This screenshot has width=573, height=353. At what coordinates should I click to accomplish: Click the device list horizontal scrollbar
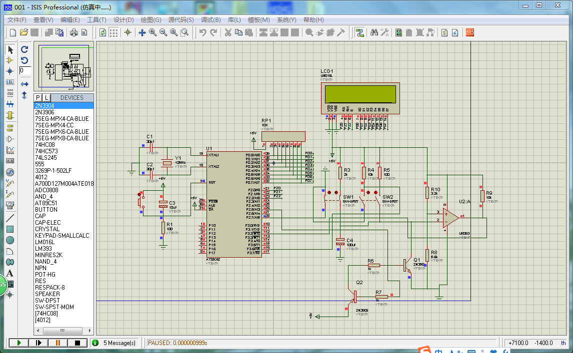coord(63,331)
